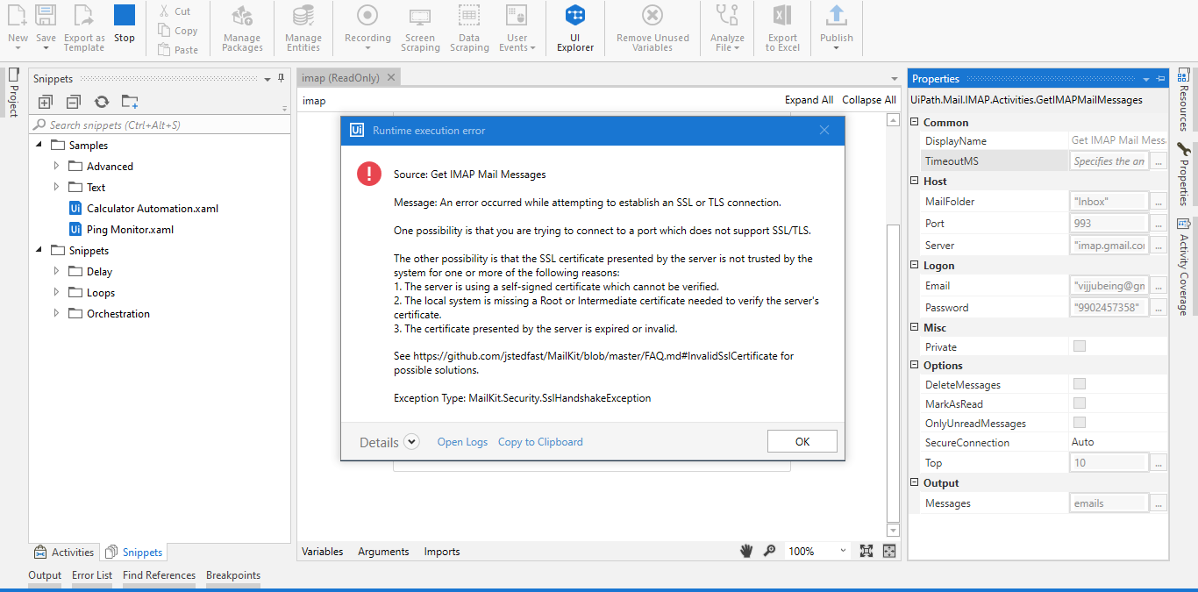Open the Imports tab
This screenshot has width=1198, height=592.
pyautogui.click(x=442, y=552)
